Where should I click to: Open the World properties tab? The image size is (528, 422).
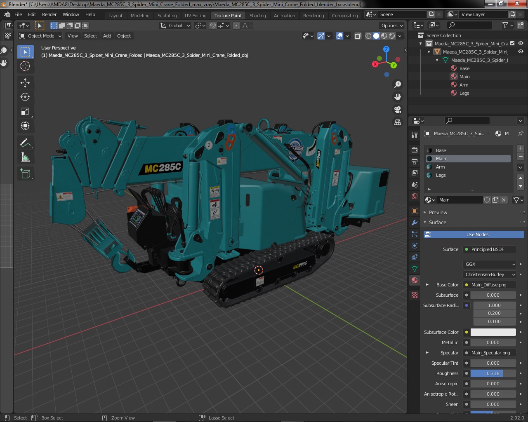(415, 196)
